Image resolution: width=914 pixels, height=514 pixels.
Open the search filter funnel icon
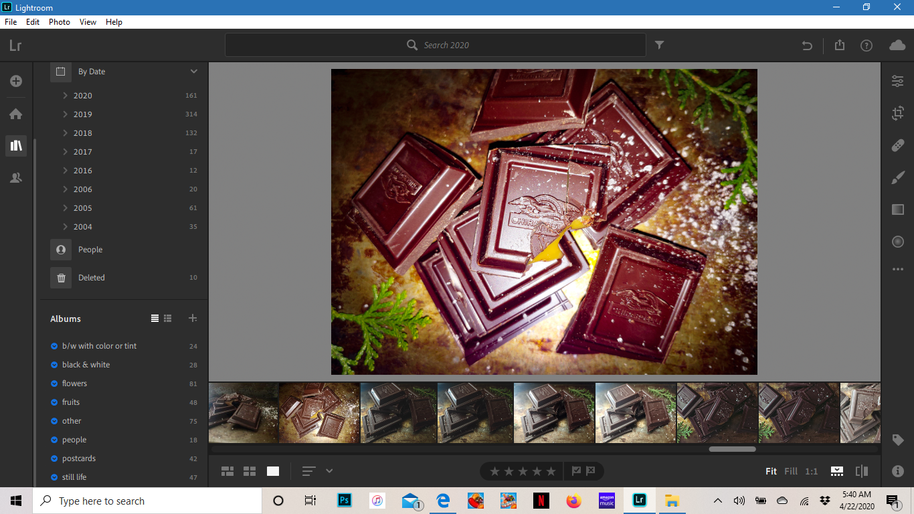click(659, 45)
